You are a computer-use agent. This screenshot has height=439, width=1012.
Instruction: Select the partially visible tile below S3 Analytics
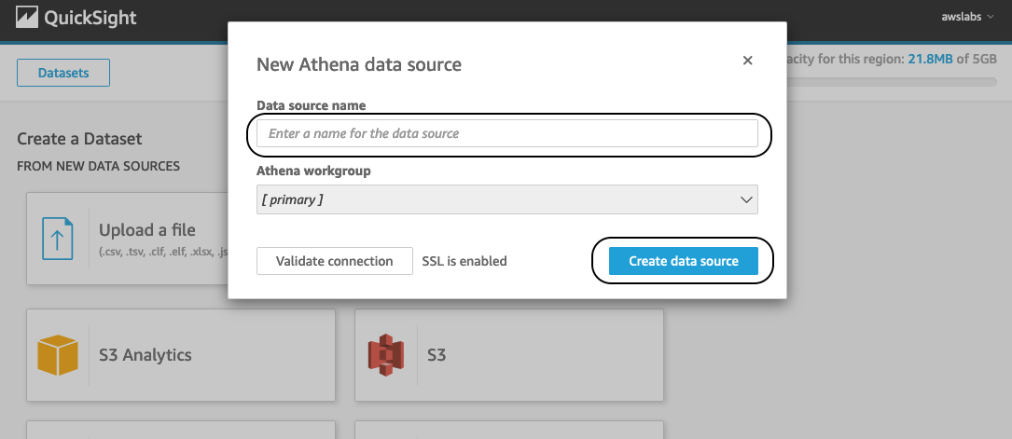[181, 430]
